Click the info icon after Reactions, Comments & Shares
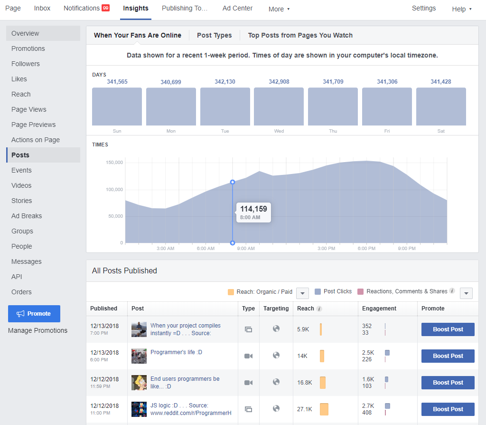 click(452, 291)
